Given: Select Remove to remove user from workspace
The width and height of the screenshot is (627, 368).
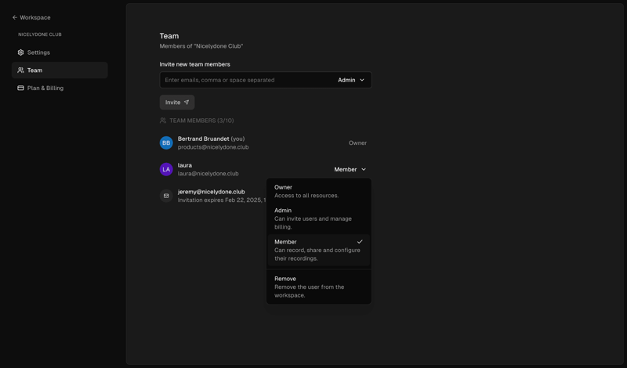Looking at the screenshot, I should [319, 287].
